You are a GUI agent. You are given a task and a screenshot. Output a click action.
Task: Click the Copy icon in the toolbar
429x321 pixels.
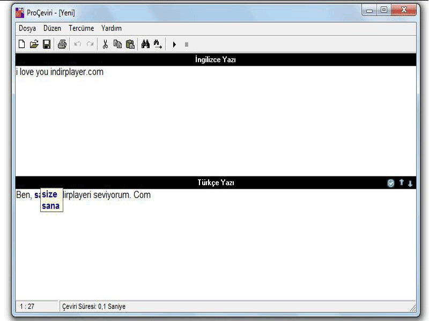[x=117, y=44]
